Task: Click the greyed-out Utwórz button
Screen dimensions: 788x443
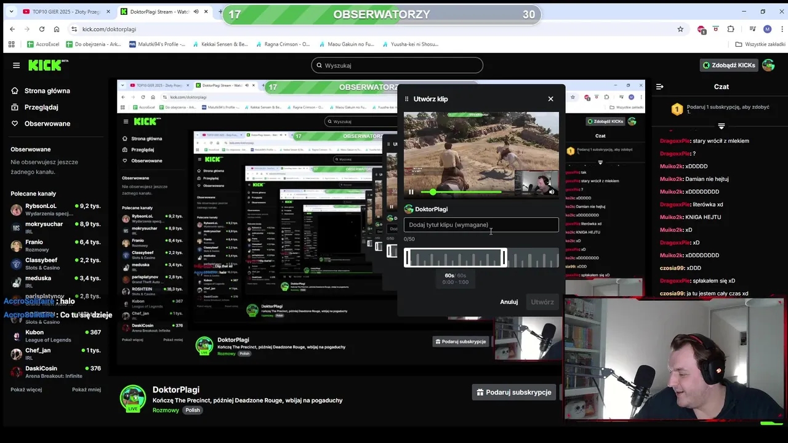Action: coord(542,302)
